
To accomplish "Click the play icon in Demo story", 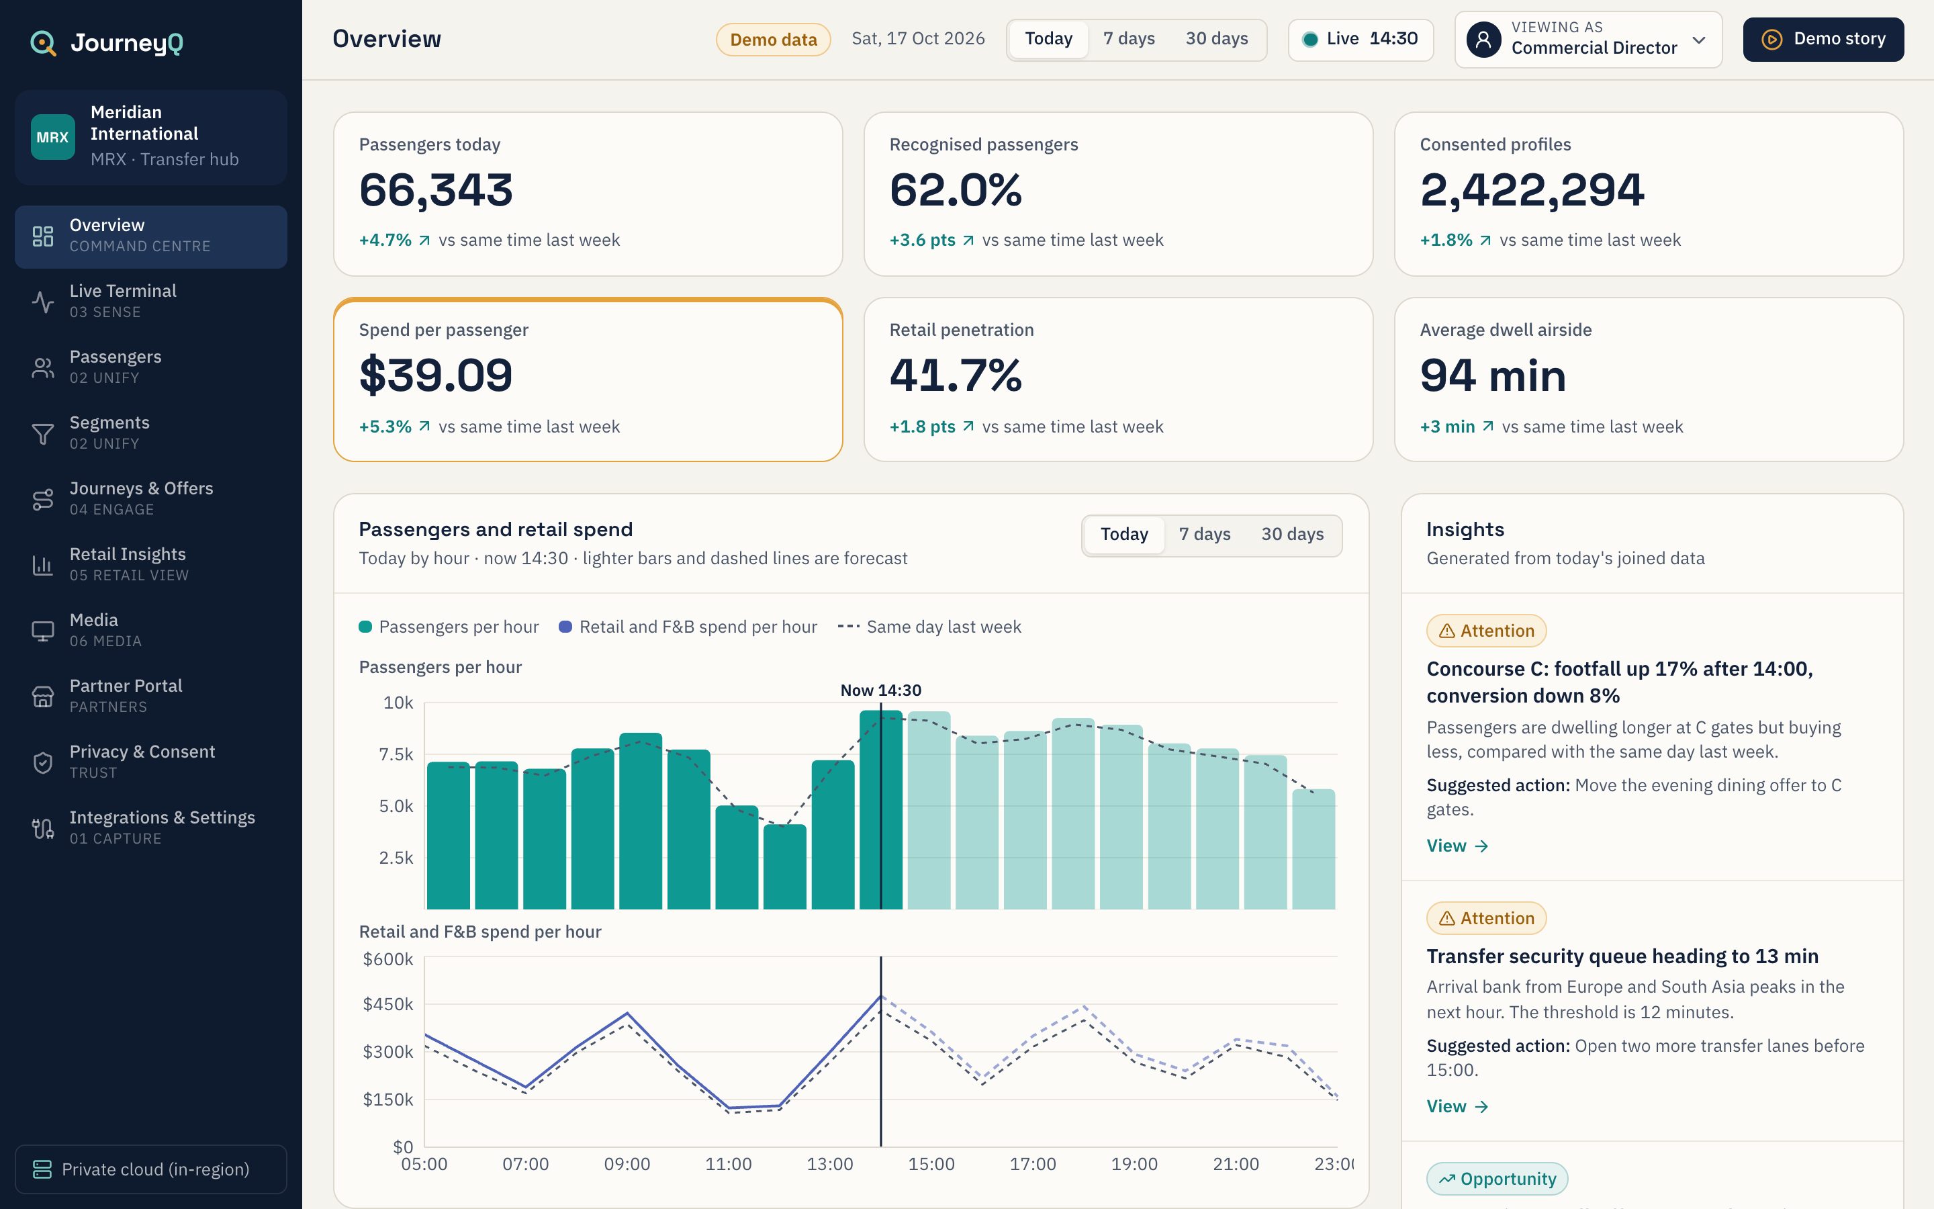I will [x=1771, y=39].
